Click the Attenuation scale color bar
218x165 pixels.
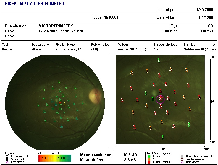click(55, 158)
